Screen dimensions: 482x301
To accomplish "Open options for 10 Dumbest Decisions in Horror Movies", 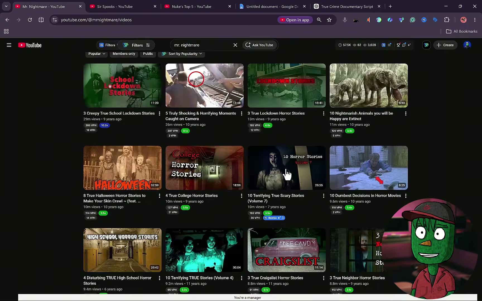I will click(406, 196).
